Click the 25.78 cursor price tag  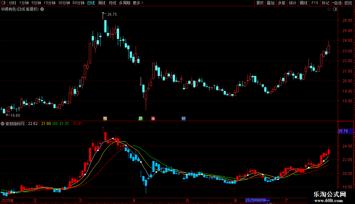coord(346,131)
